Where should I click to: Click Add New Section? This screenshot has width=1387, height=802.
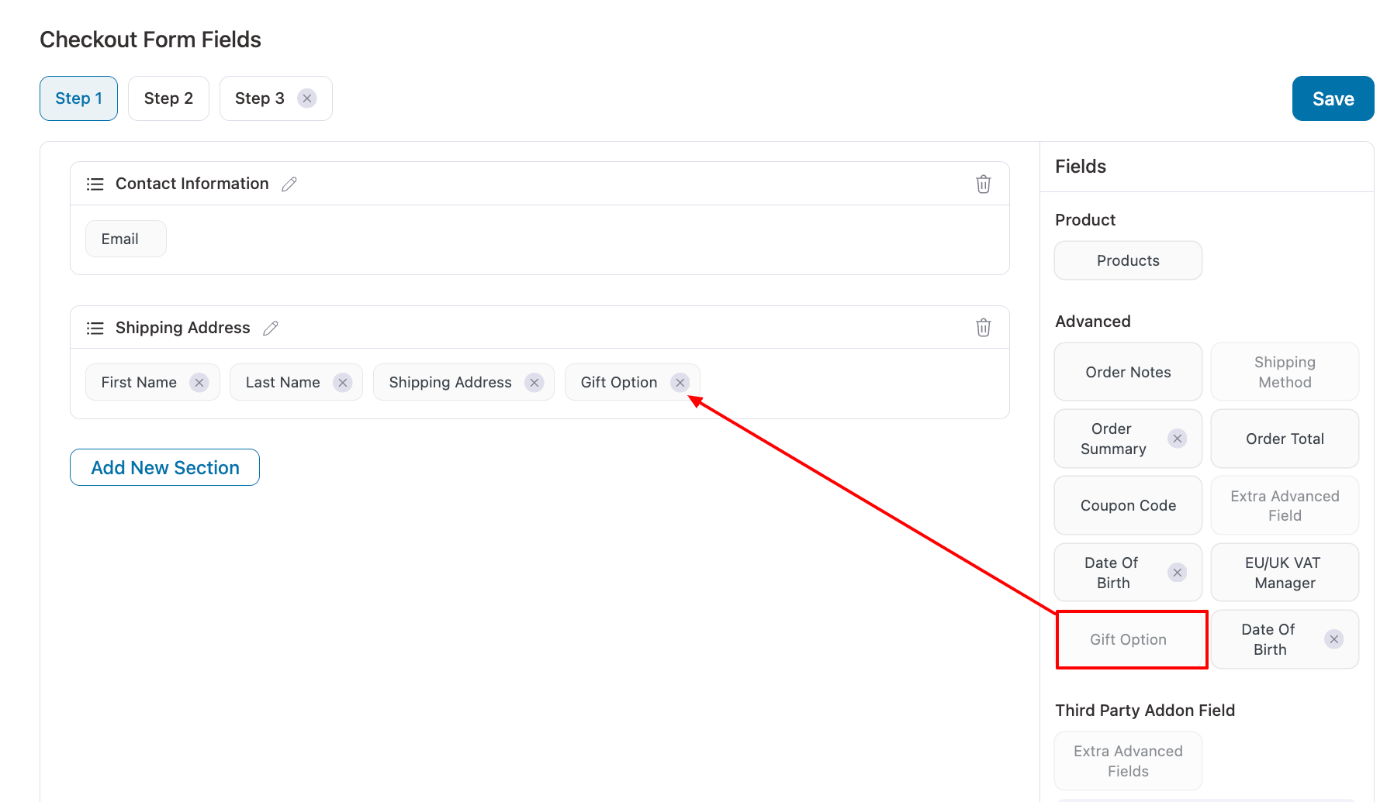[x=164, y=467]
